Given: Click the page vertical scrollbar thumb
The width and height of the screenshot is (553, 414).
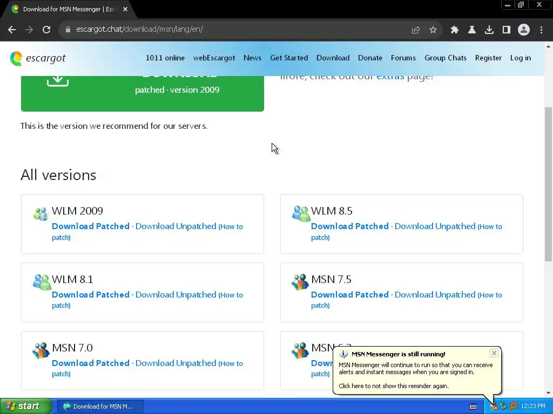Looking at the screenshot, I should click(x=549, y=184).
